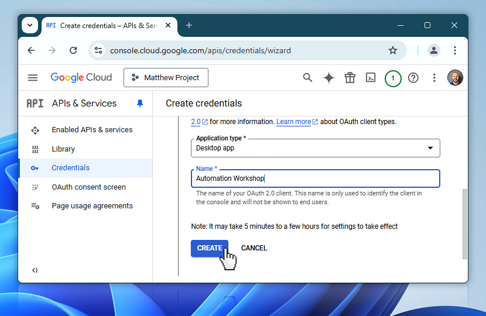486x316 pixels.
Task: Open the Chrome profile icon
Action: pos(434,50)
